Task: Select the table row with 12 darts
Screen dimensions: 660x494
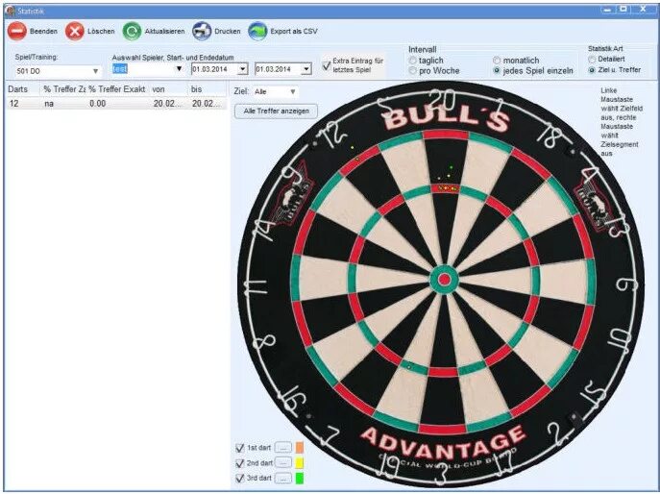Action: [116, 104]
